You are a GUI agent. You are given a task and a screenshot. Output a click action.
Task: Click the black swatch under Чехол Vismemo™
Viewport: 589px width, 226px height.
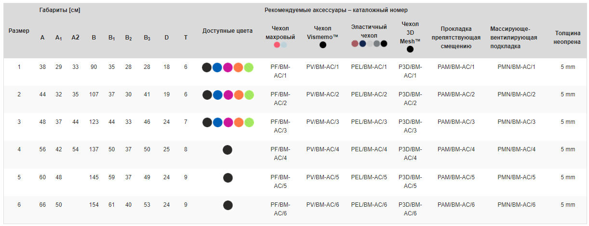(322, 45)
